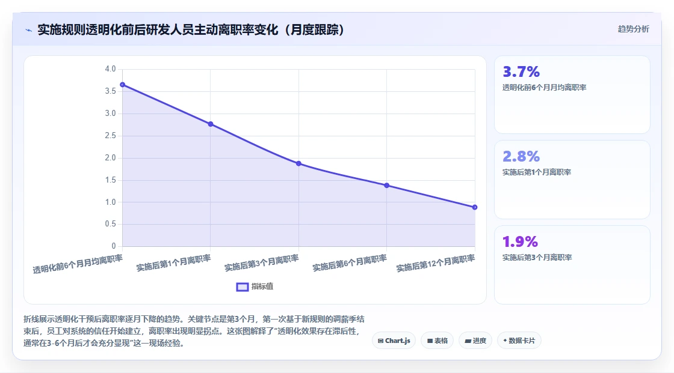Click the data point for 透明化前6个月月均离职率
The height and width of the screenshot is (373, 674).
coord(123,85)
